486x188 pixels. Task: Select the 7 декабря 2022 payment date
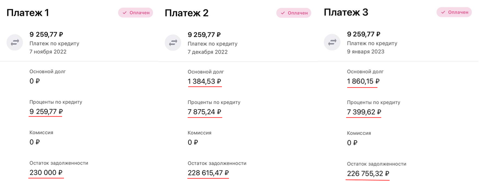point(207,52)
